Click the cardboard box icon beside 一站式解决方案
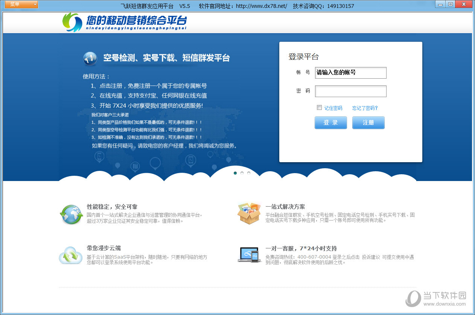The height and width of the screenshot is (315, 475). (249, 214)
